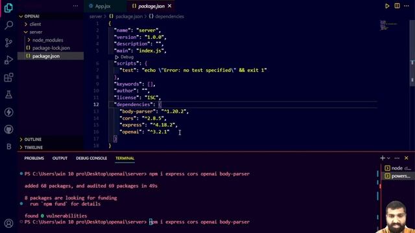415x233 pixels.
Task: Switch to the DEBUG CONSOLE tab
Action: coord(91,158)
